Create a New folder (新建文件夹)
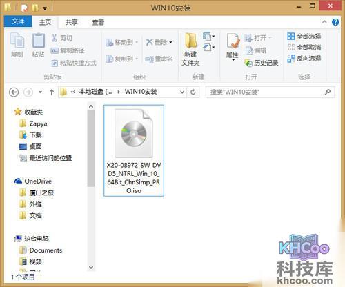The height and width of the screenshot is (287, 345). click(190, 49)
